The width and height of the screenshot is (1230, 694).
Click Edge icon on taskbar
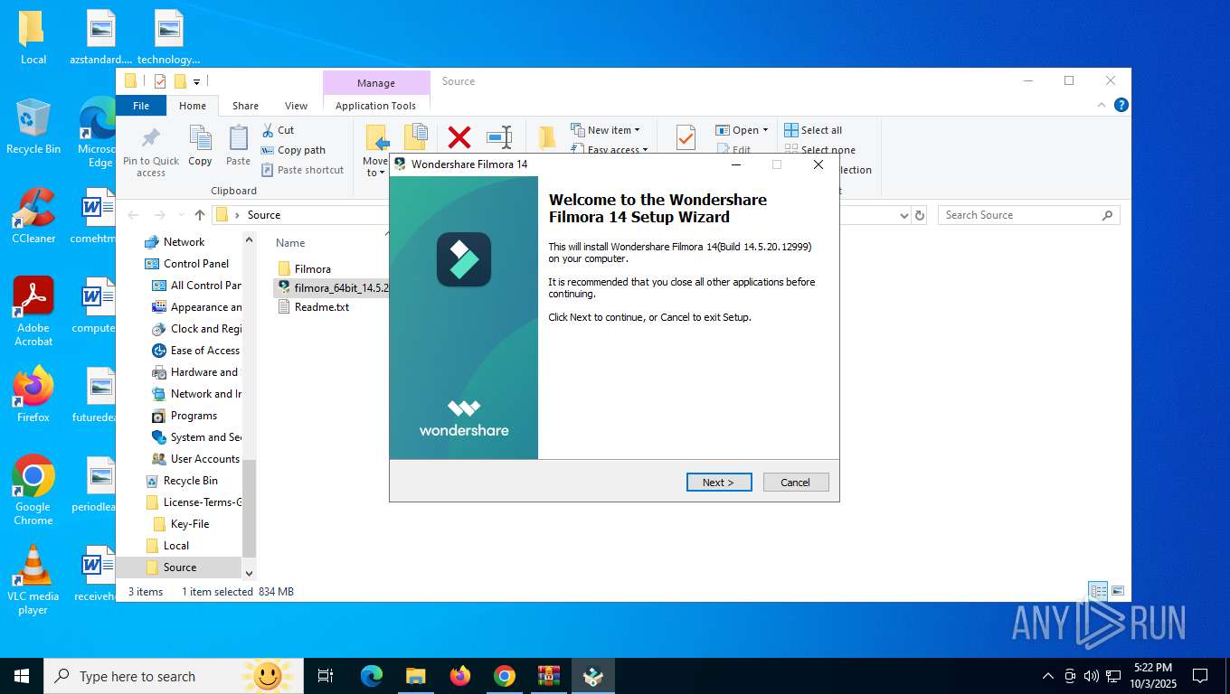(x=372, y=676)
